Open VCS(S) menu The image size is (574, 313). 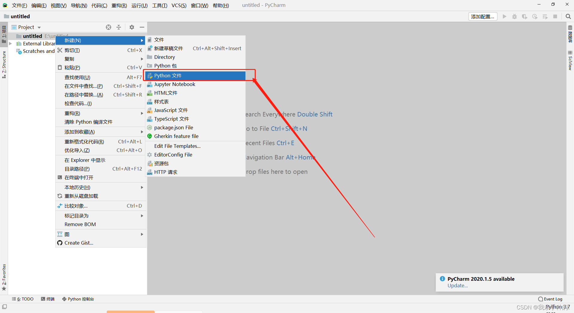click(x=179, y=5)
